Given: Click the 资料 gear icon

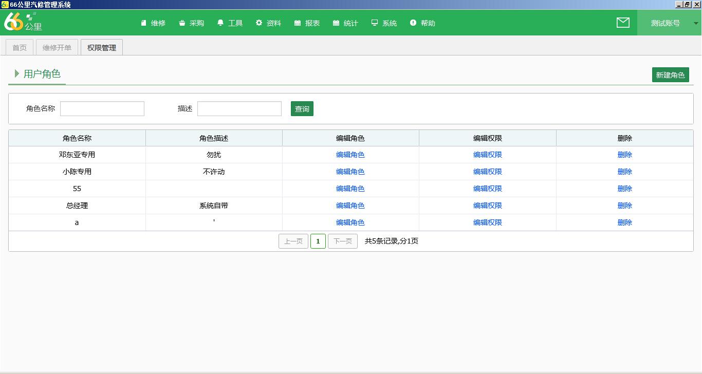Looking at the screenshot, I should [259, 23].
